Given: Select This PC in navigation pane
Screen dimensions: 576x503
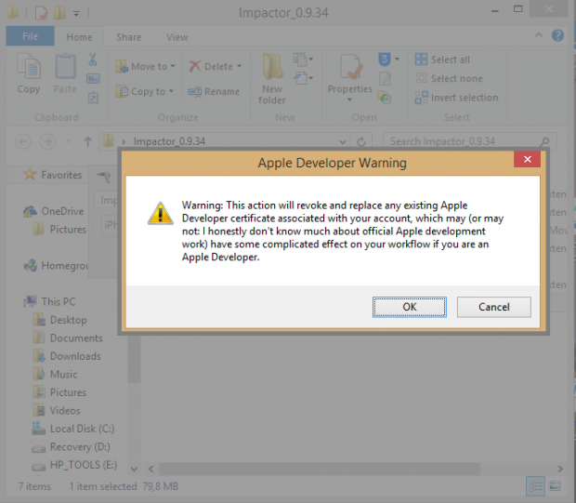Looking at the screenshot, I should 49,301.
